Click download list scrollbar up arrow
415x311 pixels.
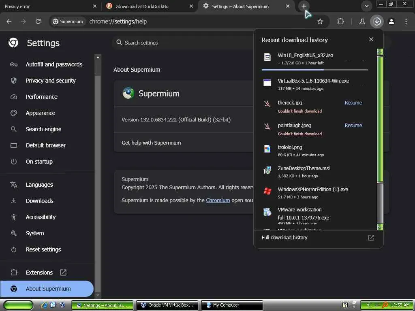point(380,51)
